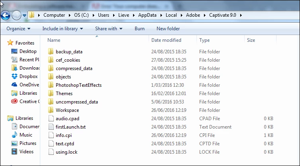The width and height of the screenshot is (300, 166).
Task: Select the 'Workspace' folder name
Action: point(67,110)
